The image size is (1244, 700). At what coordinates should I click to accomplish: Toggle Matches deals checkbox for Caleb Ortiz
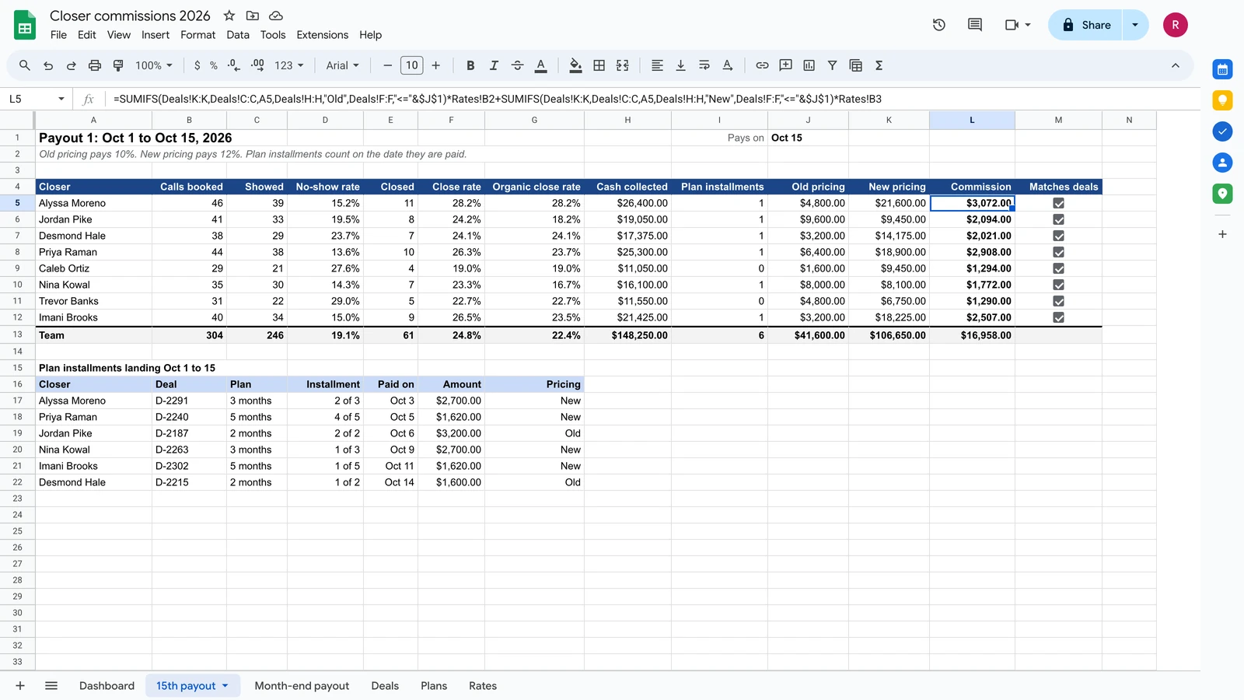(x=1058, y=268)
